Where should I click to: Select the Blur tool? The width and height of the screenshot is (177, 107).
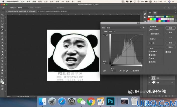2,52
